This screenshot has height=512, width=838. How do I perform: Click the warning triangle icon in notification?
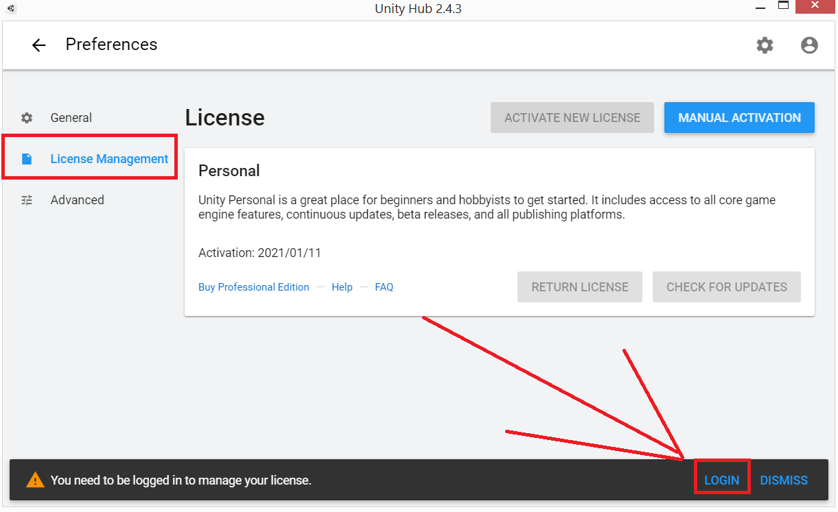[x=35, y=480]
